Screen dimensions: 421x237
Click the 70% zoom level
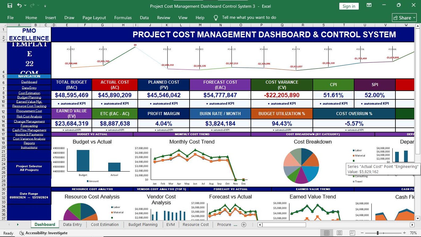[413, 233]
